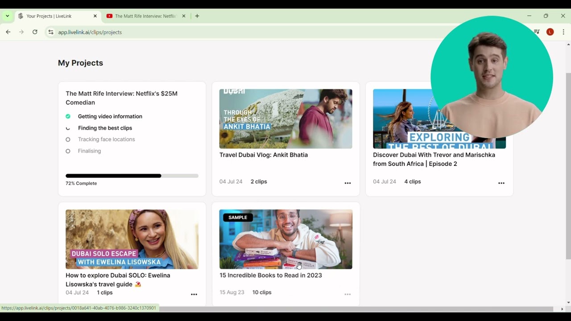Click the vertical page scrollbar
The height and width of the screenshot is (321, 571).
[x=568, y=166]
